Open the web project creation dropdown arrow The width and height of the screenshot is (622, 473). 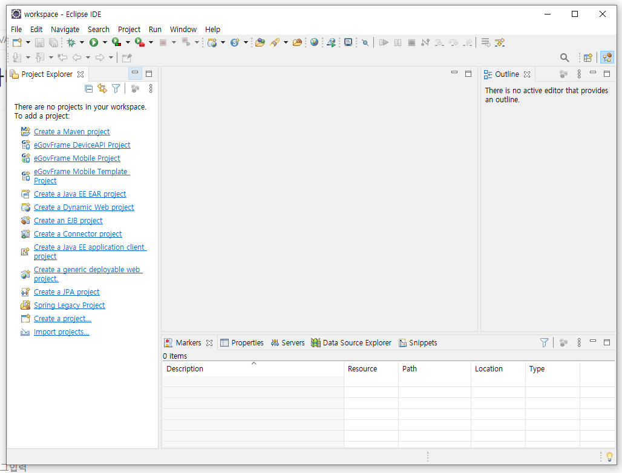click(223, 42)
